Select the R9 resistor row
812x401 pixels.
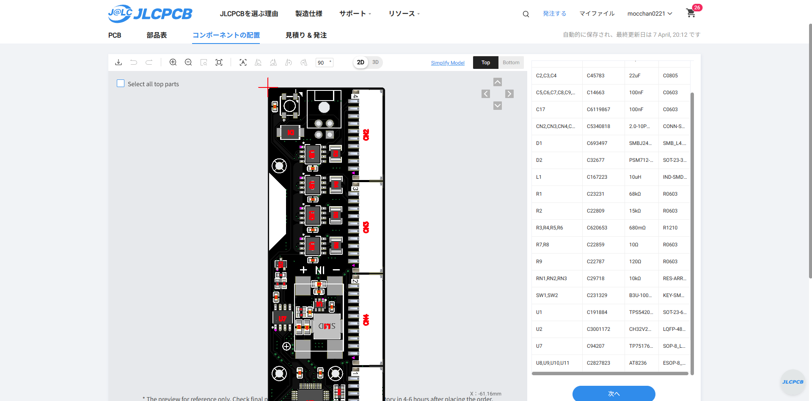pos(611,262)
